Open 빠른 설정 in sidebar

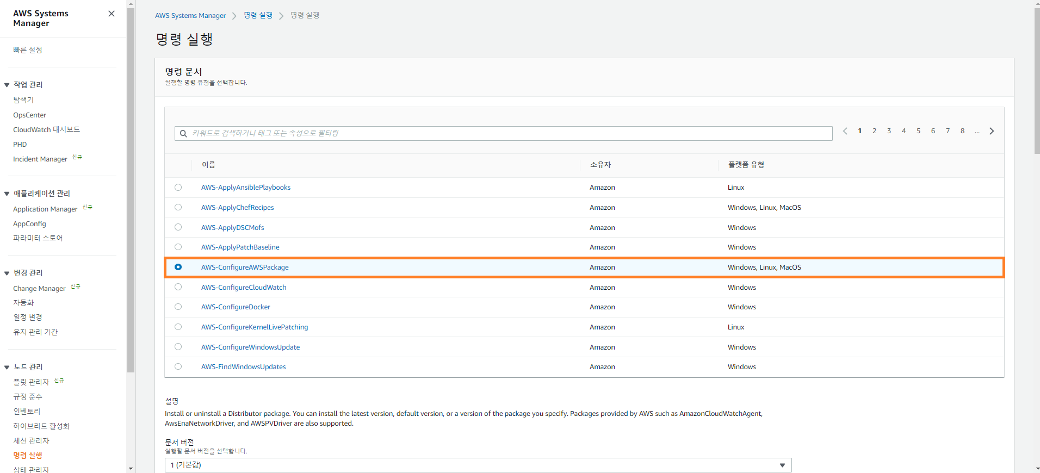tap(28, 49)
